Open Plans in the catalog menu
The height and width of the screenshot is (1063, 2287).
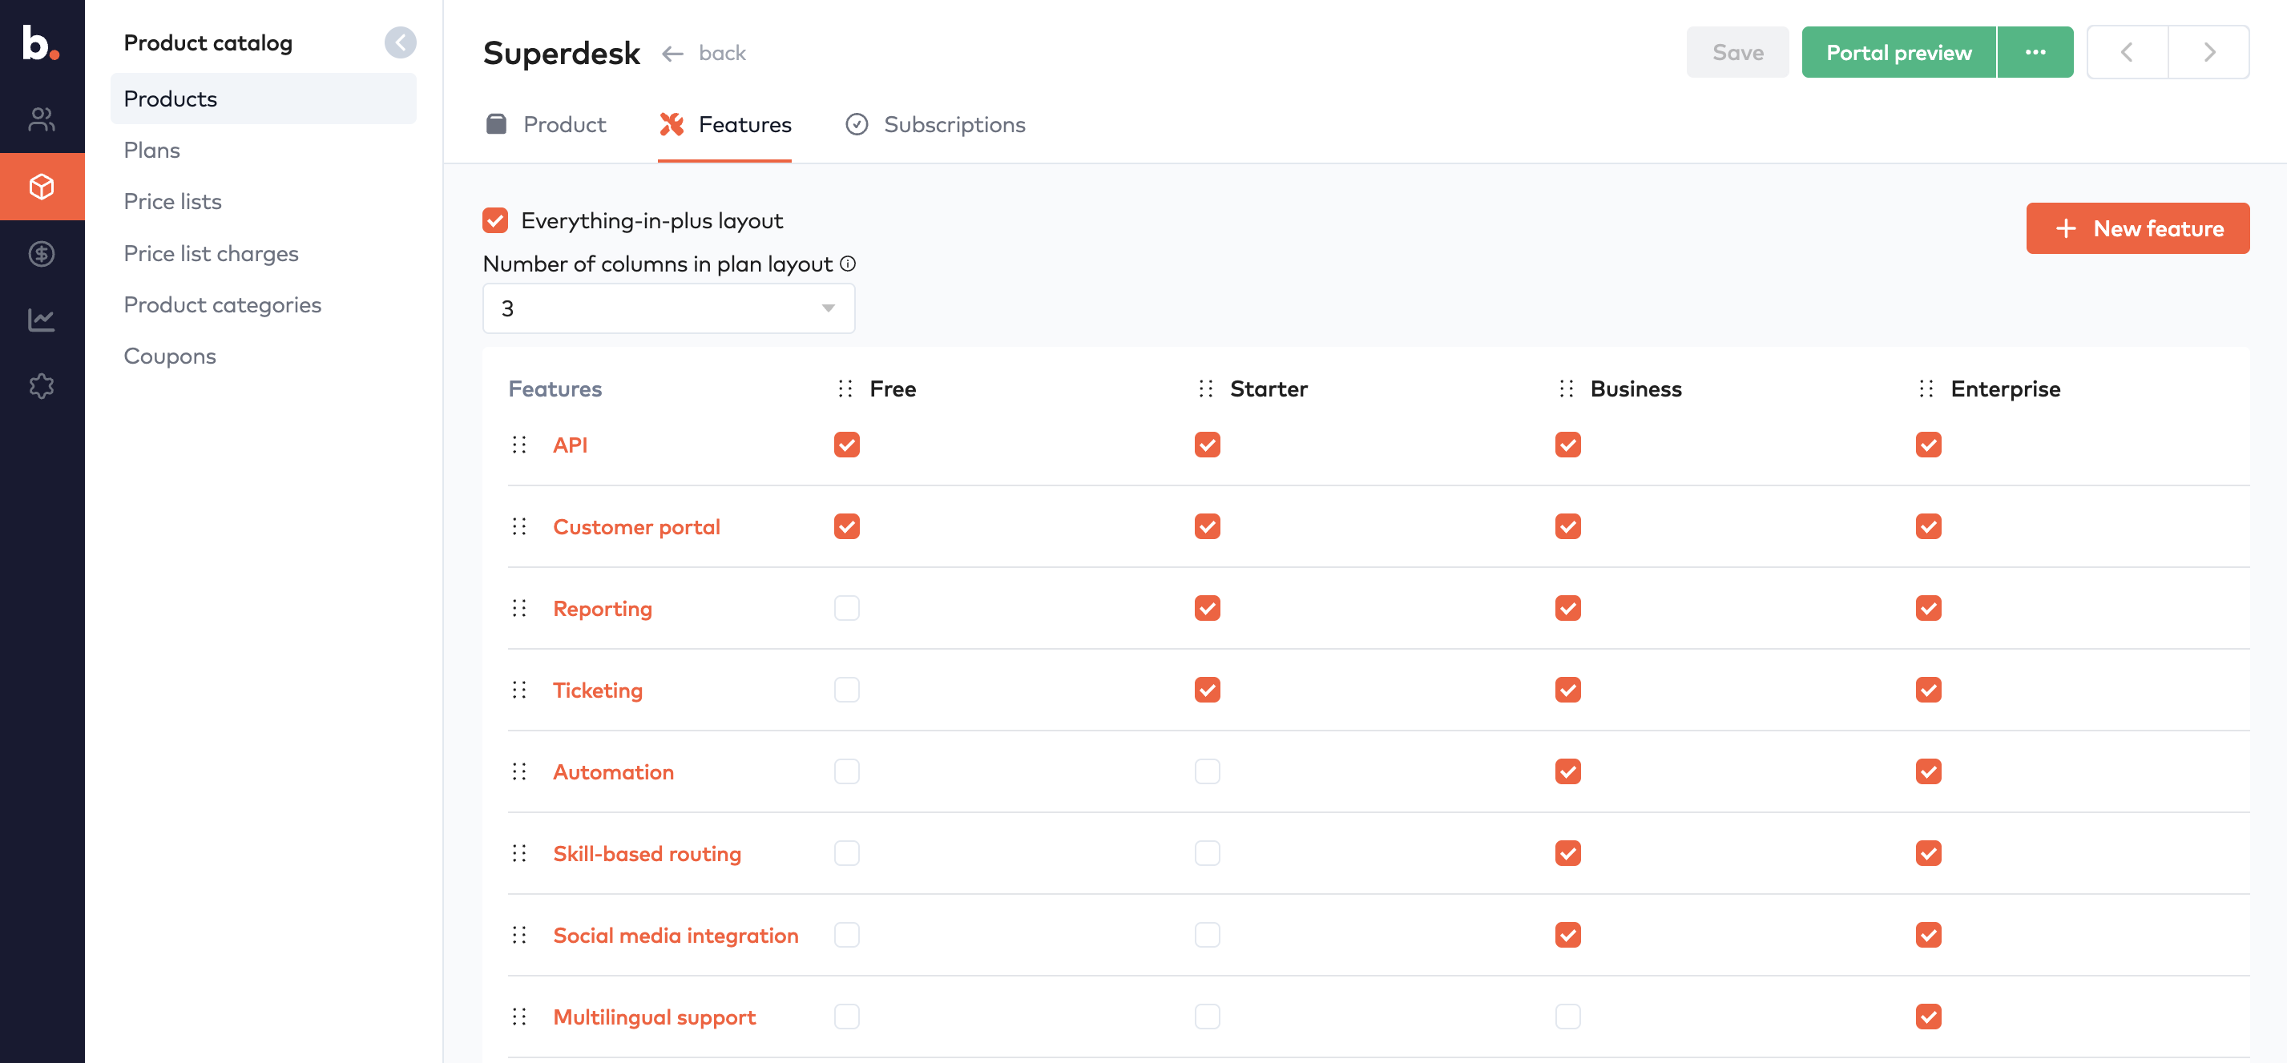(151, 150)
